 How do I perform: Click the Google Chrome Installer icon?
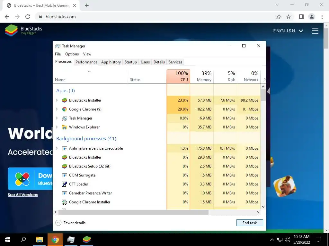pyautogui.click(x=64, y=202)
